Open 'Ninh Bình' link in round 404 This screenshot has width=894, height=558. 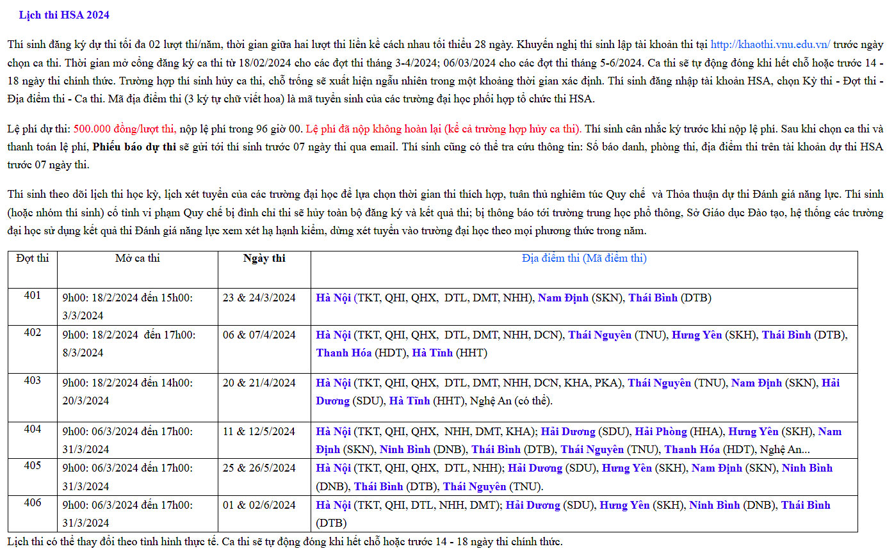click(x=405, y=450)
